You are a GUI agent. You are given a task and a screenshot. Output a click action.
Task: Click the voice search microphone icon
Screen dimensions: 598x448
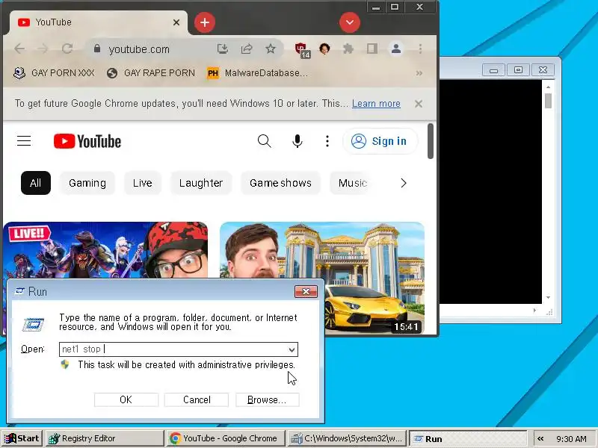[x=297, y=141]
